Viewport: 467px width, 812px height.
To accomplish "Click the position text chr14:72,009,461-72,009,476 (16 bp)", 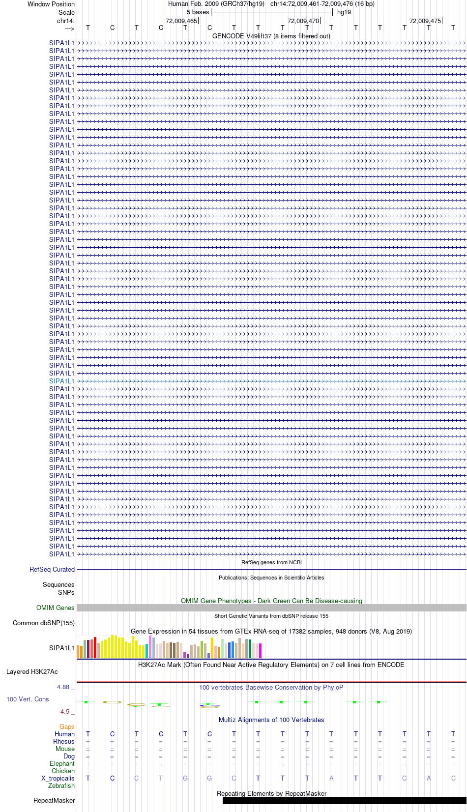I will [322, 3].
